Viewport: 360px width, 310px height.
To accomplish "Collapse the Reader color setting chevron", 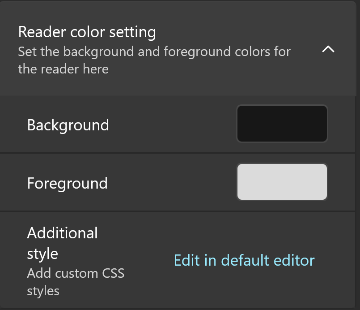I will [x=328, y=49].
